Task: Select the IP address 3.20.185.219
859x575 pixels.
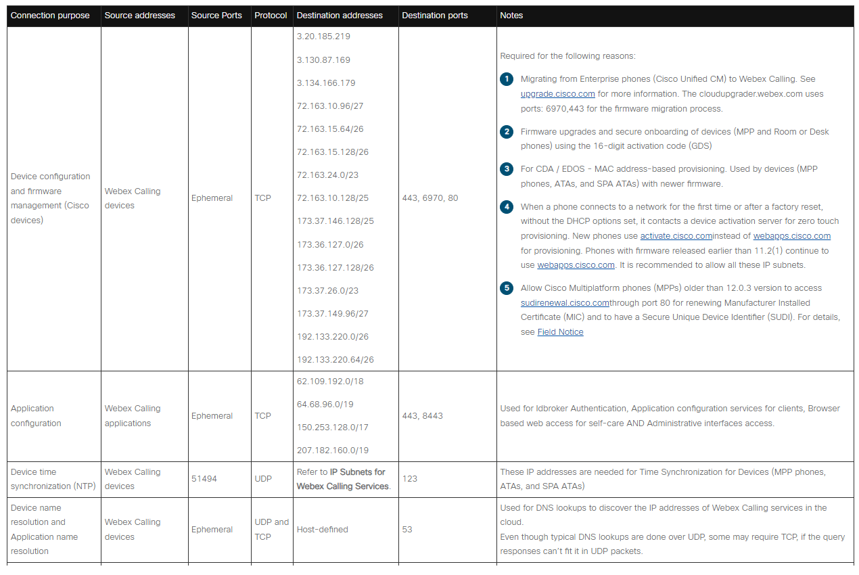Action: [x=323, y=37]
